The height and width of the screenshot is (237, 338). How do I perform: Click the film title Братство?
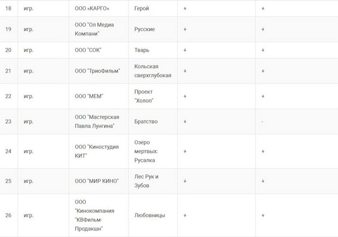coord(146,121)
